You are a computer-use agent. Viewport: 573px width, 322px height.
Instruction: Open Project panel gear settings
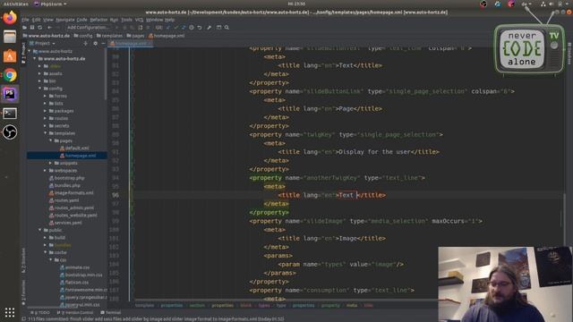[96, 44]
